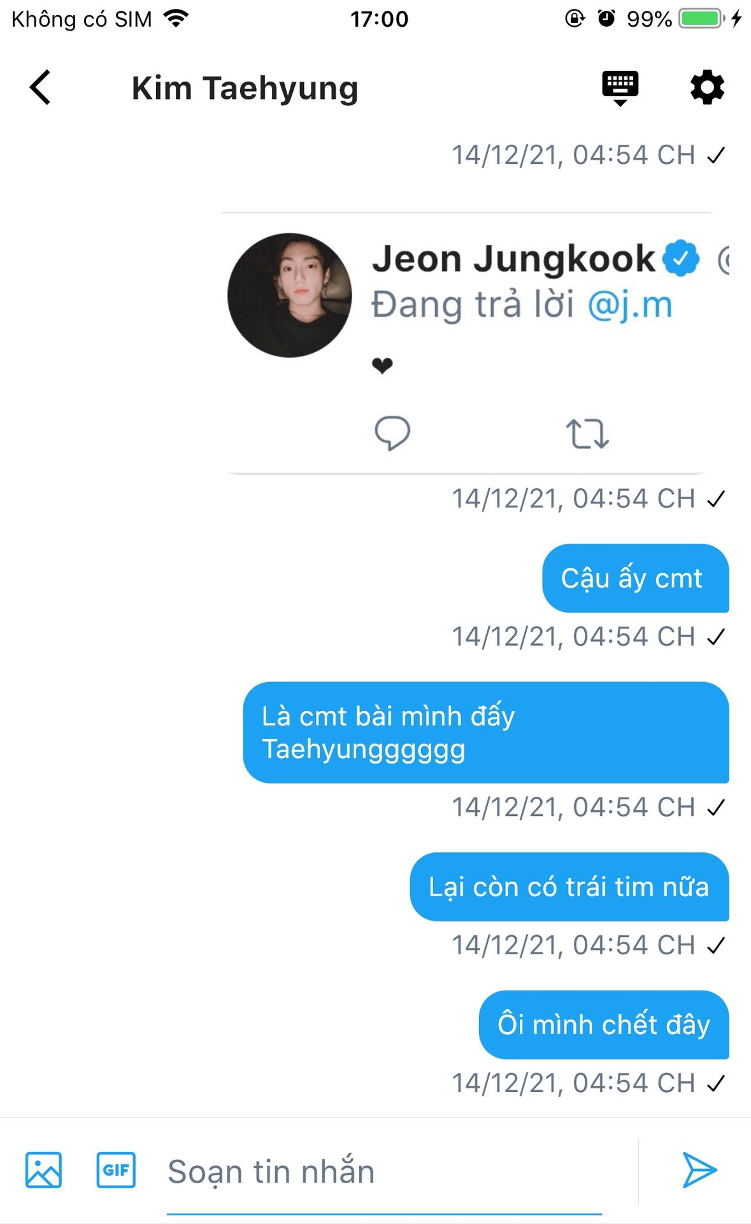Tap the Jeon Jungkook name in tweet
This screenshot has width=751, height=1224.
[513, 258]
